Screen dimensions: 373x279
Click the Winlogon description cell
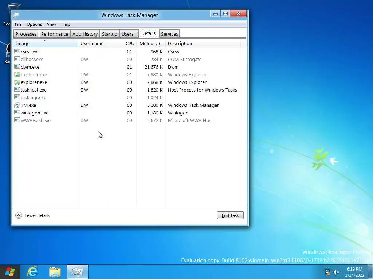click(x=178, y=113)
